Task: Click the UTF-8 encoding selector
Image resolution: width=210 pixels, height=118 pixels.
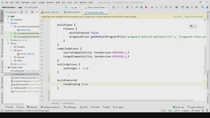Action: tap(177, 111)
